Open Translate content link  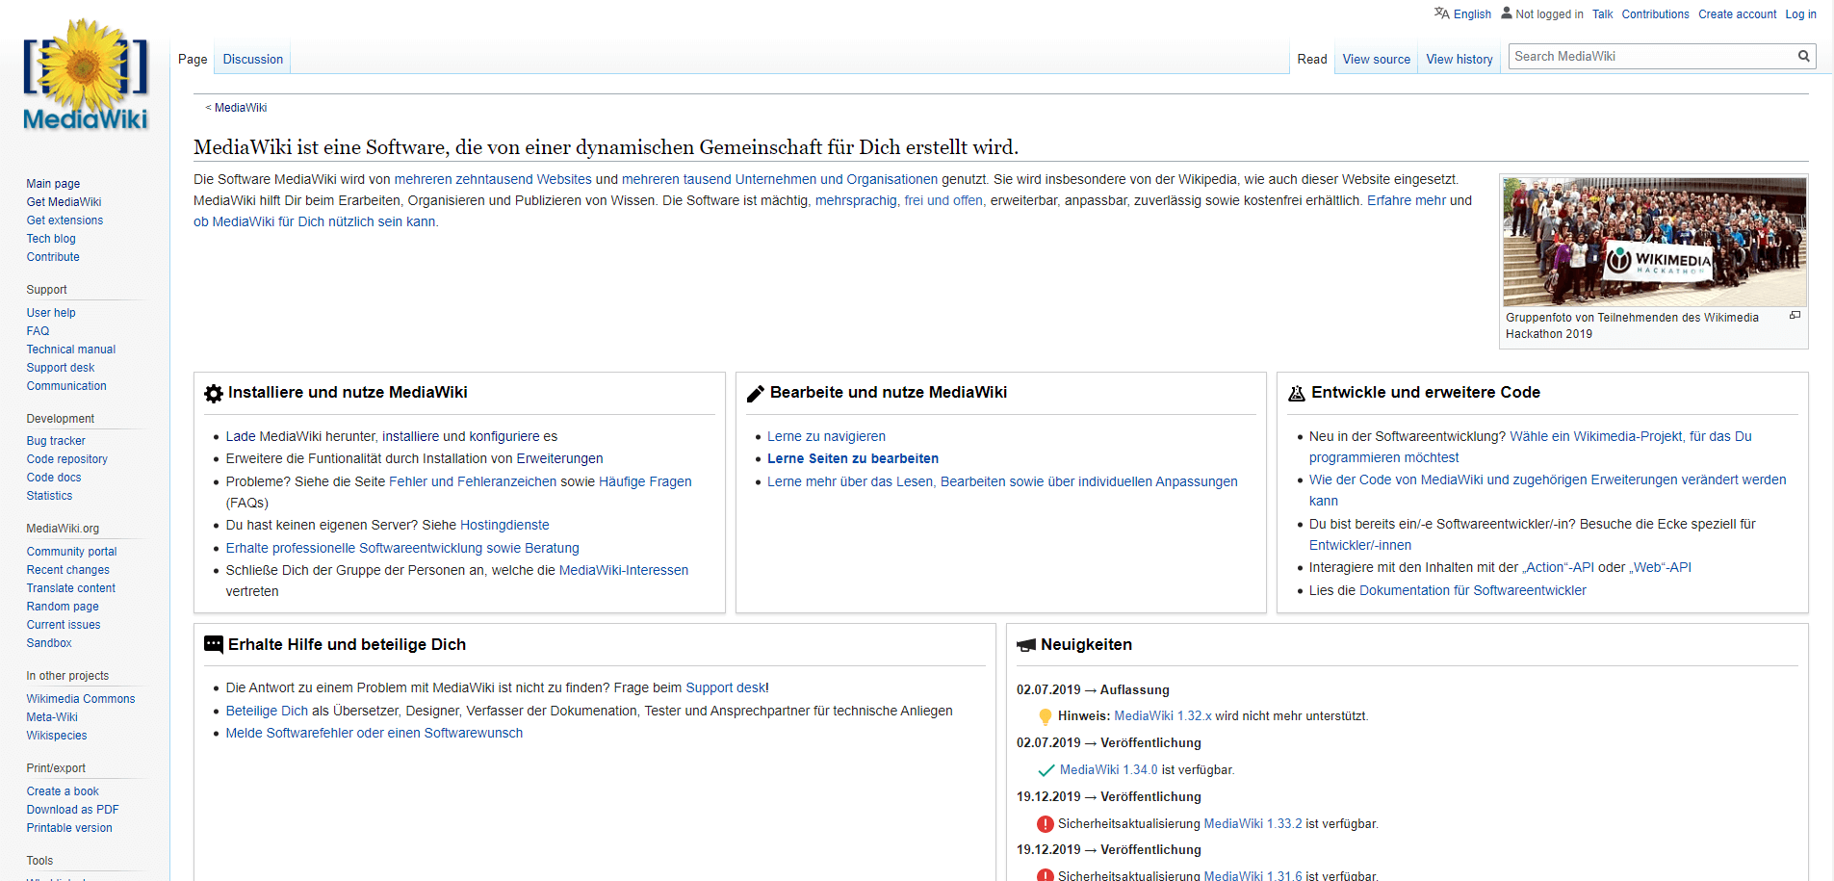71,588
